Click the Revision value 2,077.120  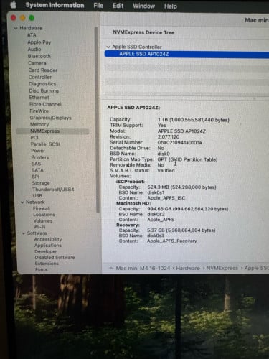click(169, 137)
